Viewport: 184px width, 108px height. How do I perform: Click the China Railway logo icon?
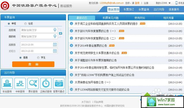[5, 5]
